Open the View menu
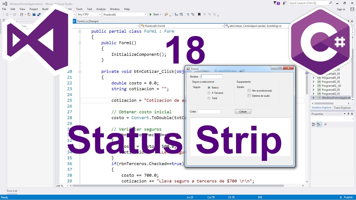The width and height of the screenshot is (356, 200). pos(22,9)
